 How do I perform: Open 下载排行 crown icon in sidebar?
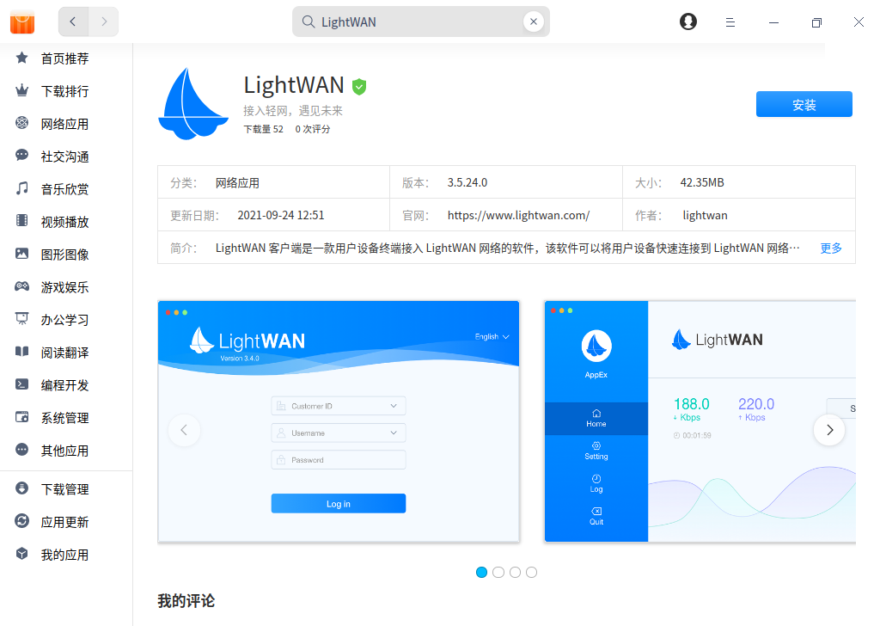[22, 91]
